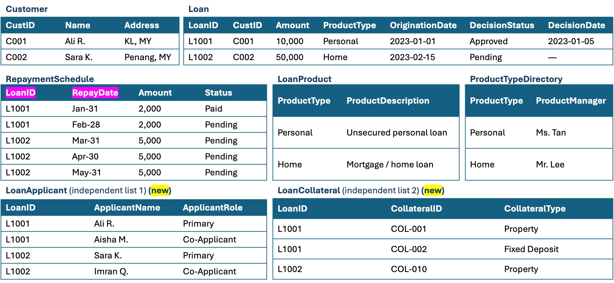Select the "COL-002" collateral ID

coord(409,249)
